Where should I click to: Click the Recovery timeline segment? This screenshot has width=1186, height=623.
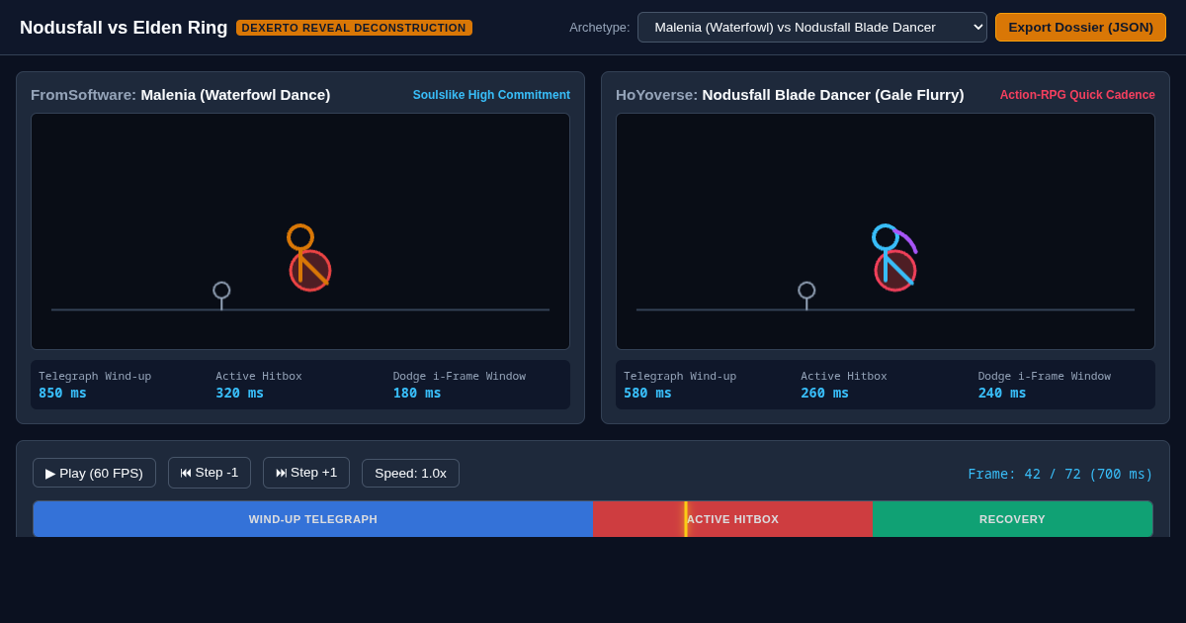(x=1012, y=519)
